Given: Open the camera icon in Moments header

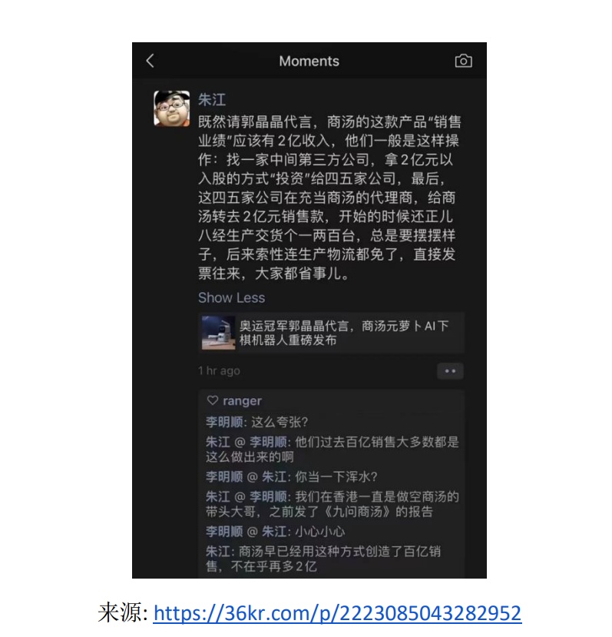Looking at the screenshot, I should pos(463,61).
